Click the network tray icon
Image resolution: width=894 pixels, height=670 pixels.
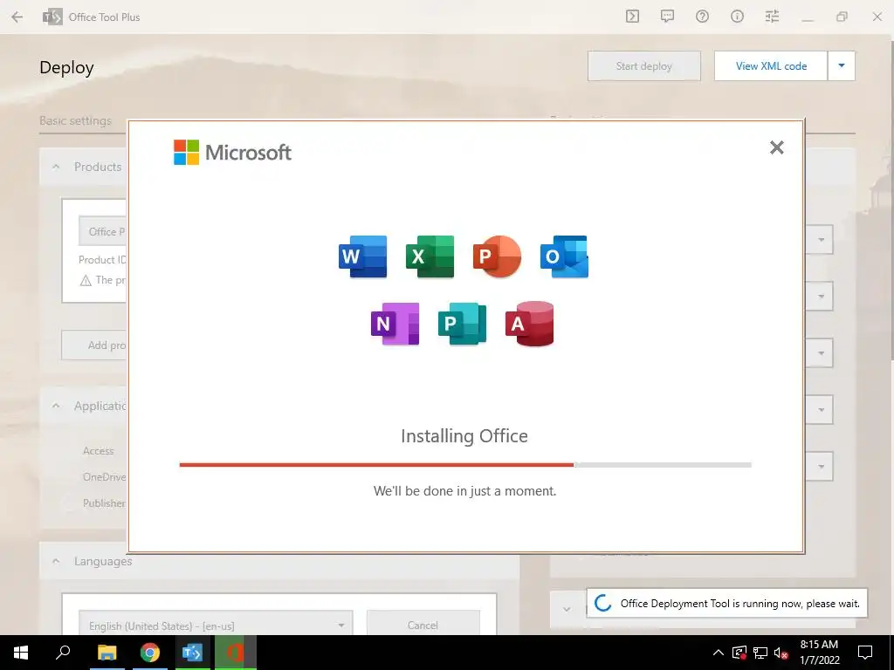tap(760, 653)
